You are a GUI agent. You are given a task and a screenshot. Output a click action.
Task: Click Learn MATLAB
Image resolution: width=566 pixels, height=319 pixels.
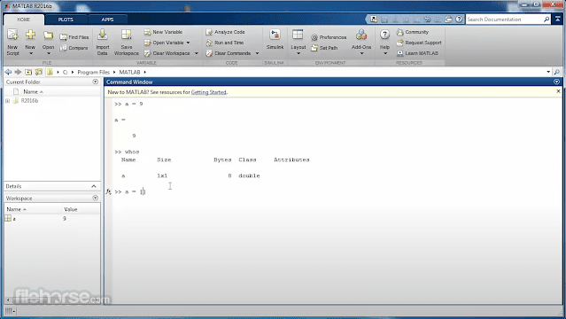pos(417,53)
